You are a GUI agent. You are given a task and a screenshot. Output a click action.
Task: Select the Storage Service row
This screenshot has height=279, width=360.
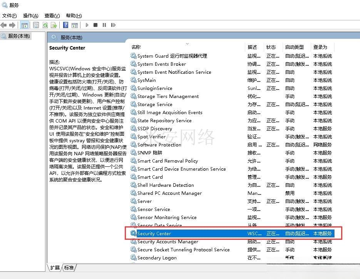(x=155, y=104)
